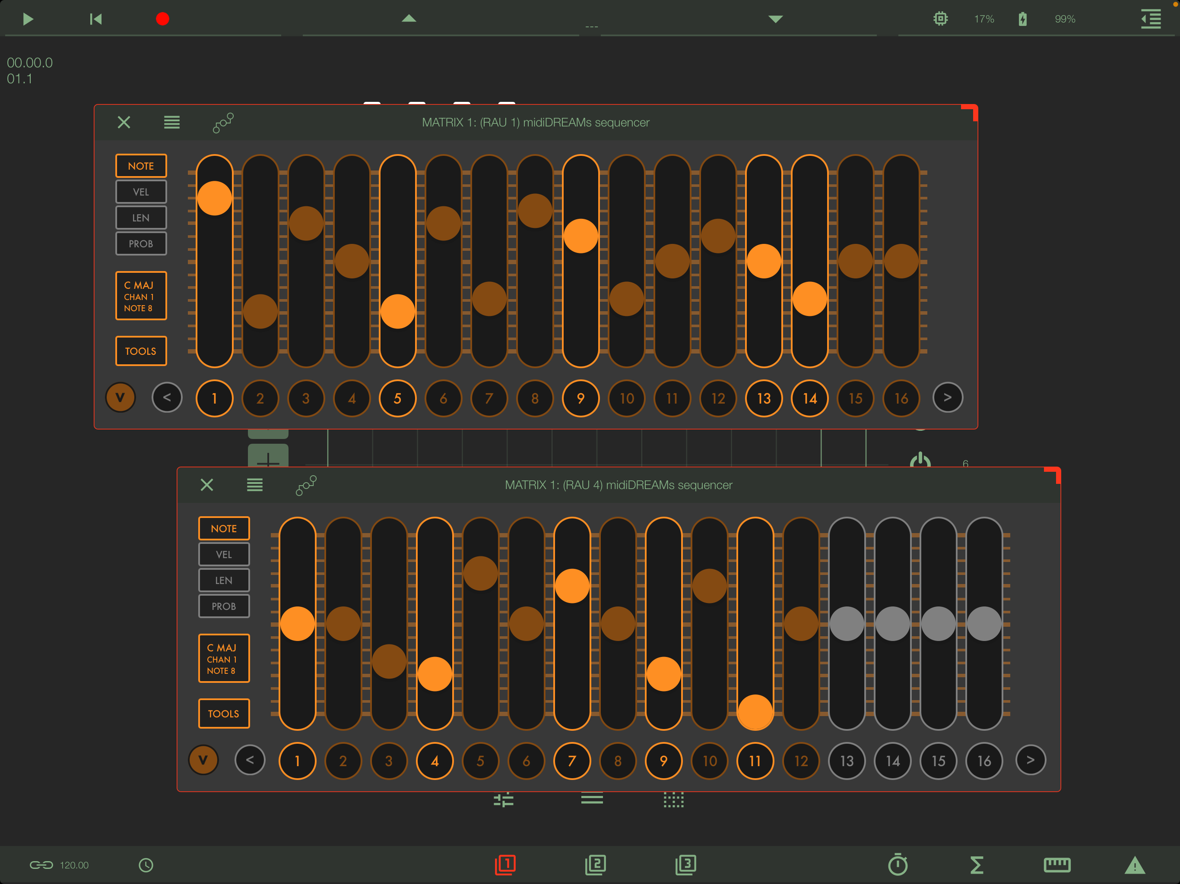
Task: Open the C MAJ scale selector in RAU 4
Action: (223, 658)
